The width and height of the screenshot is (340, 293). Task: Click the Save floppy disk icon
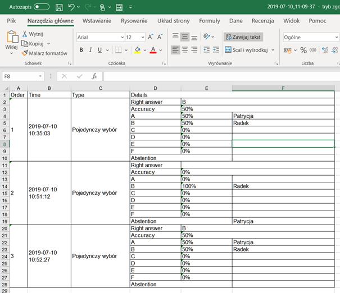tap(59, 7)
